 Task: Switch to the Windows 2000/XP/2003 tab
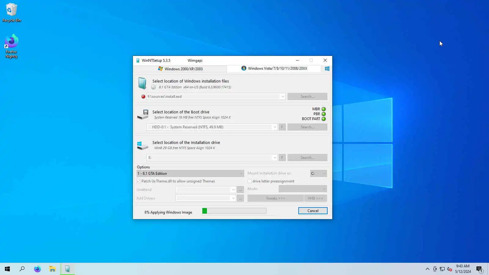180,69
